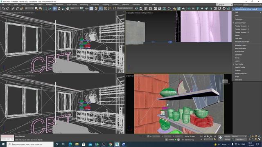262x147 pixels.
Task: Click the Align tool icon
Action: (141, 9)
